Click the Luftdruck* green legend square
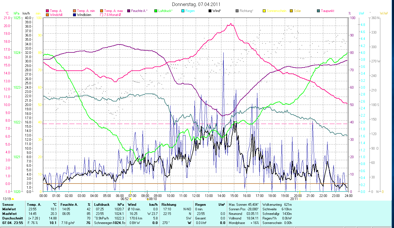The width and height of the screenshot is (394, 228). click(x=156, y=11)
